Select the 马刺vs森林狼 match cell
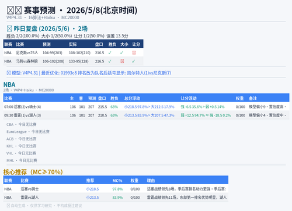 27,61
